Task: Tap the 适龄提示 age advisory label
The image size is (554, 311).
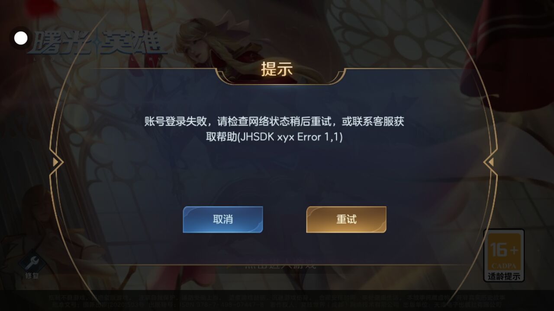Action: coord(504,276)
